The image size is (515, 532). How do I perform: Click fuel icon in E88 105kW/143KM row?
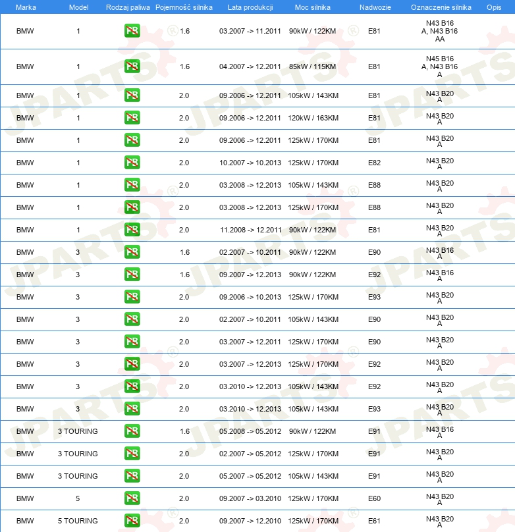pyautogui.click(x=132, y=185)
